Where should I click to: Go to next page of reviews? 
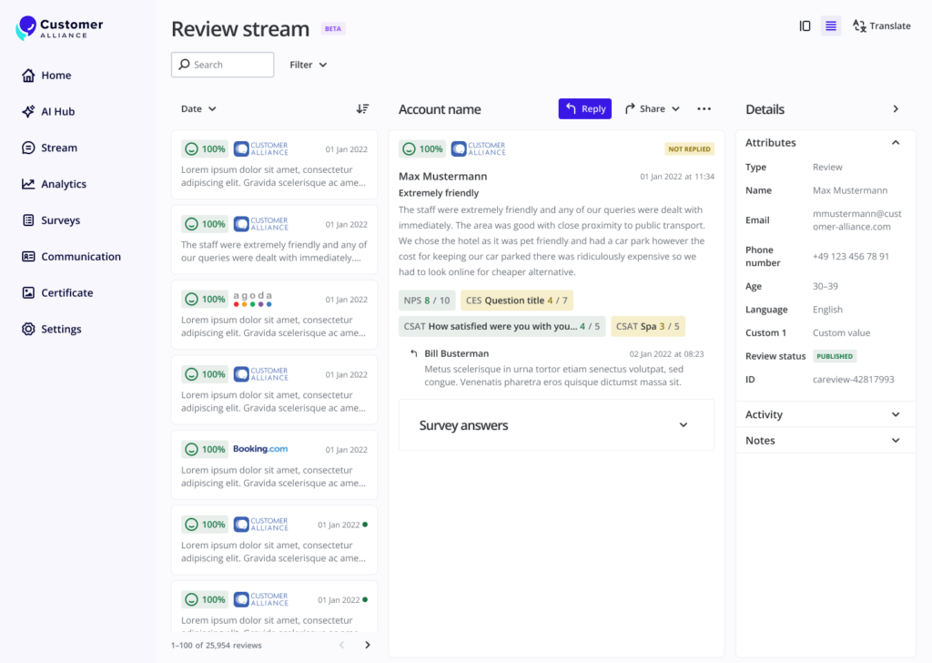[x=368, y=645]
